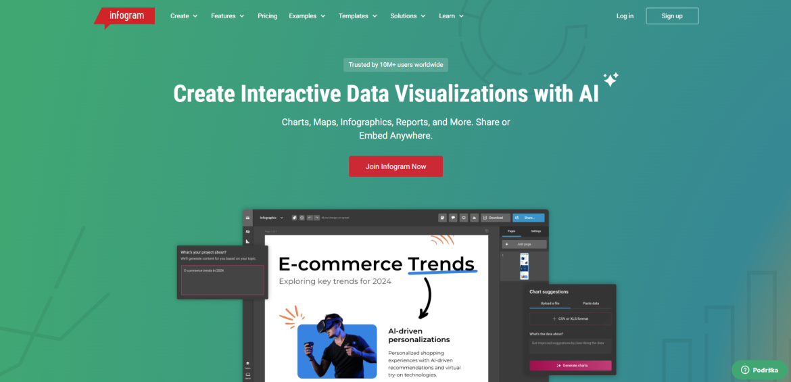Click the Exploring key trends for 2024 subtitle

[335, 281]
